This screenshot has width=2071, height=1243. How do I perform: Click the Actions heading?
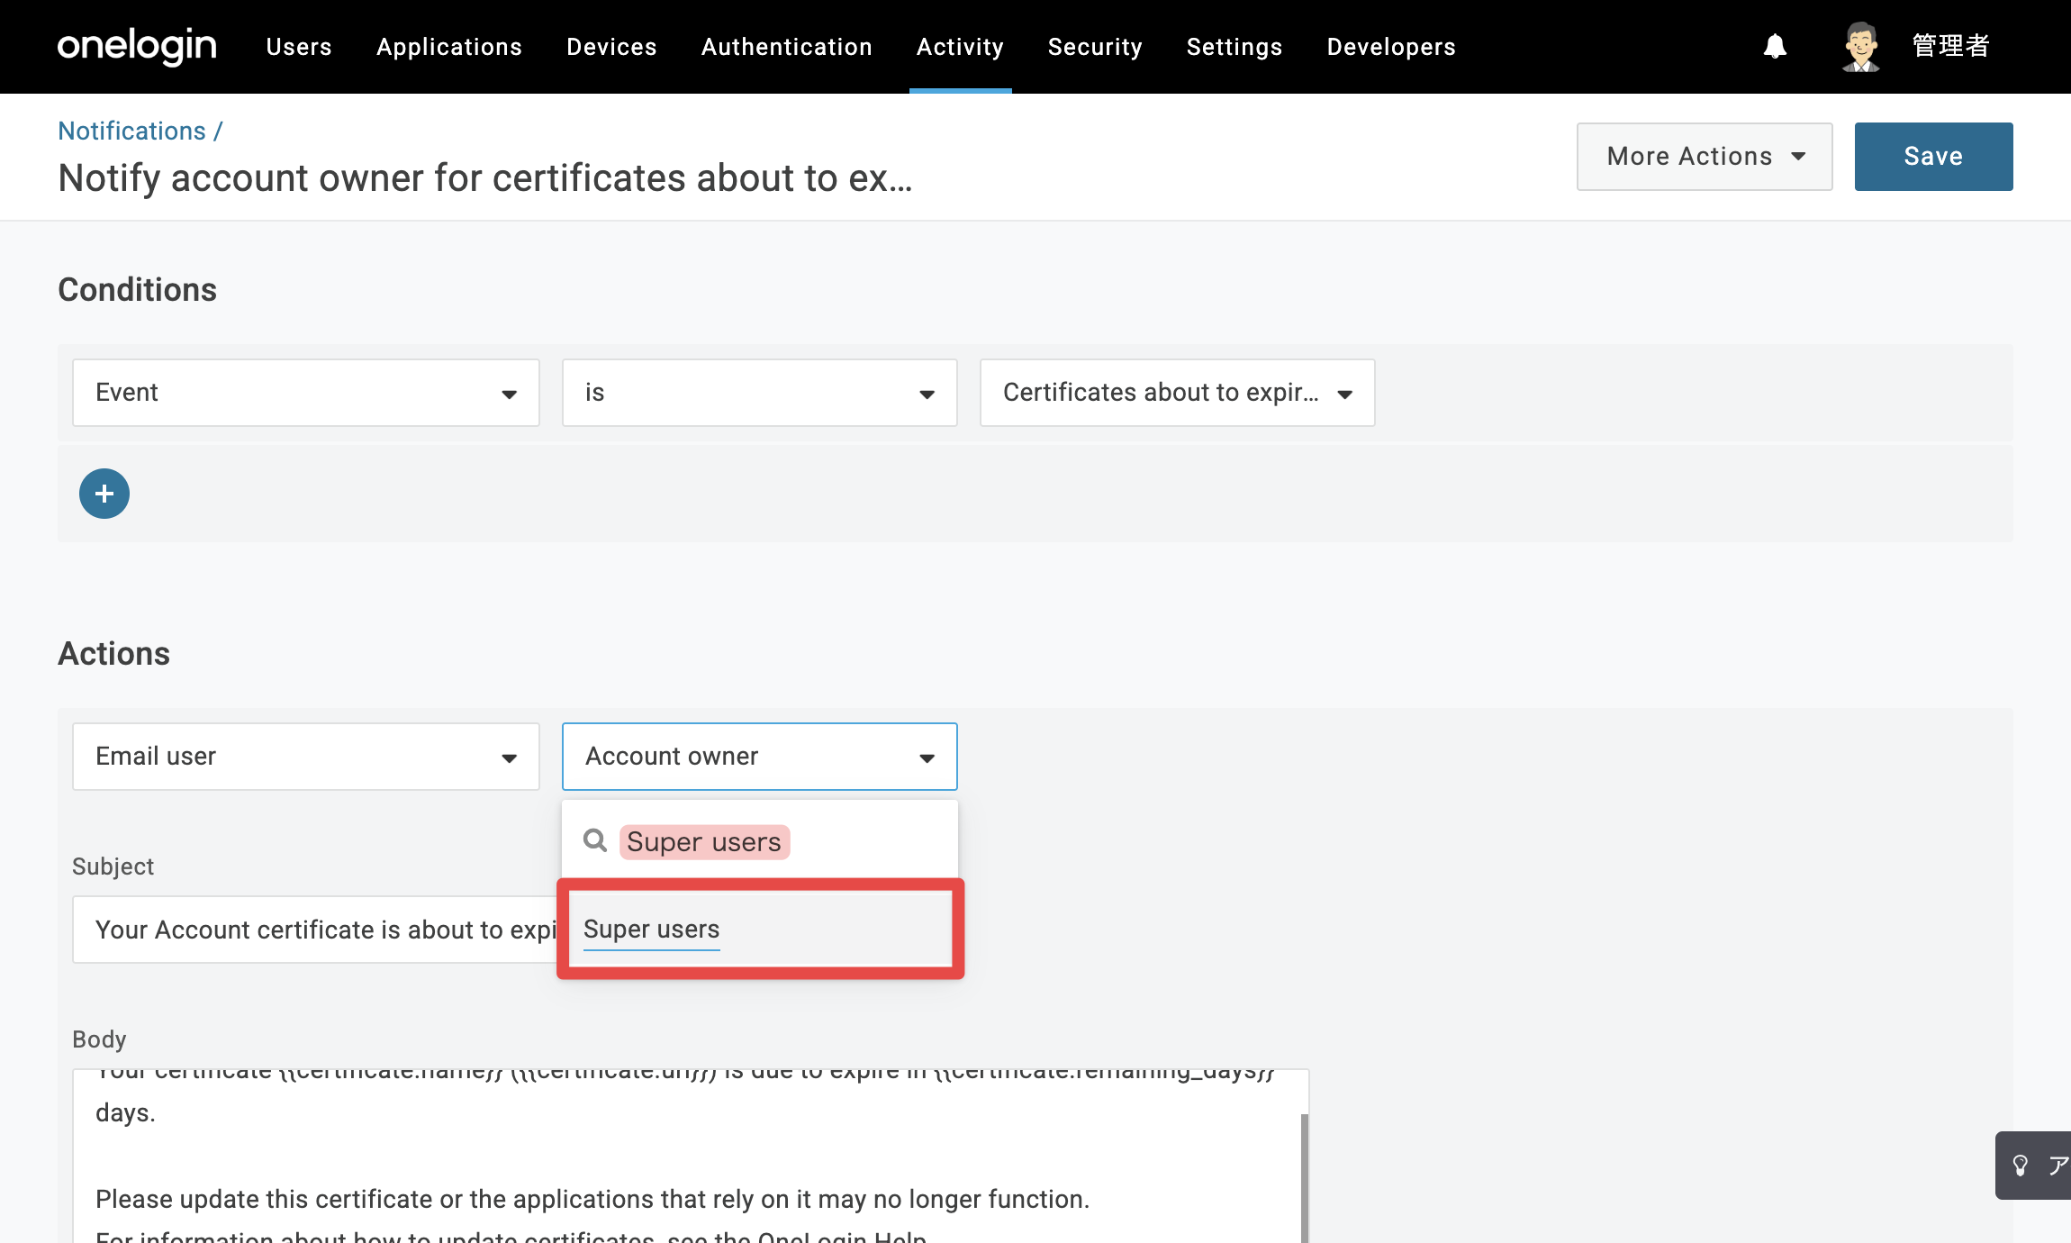pos(113,654)
